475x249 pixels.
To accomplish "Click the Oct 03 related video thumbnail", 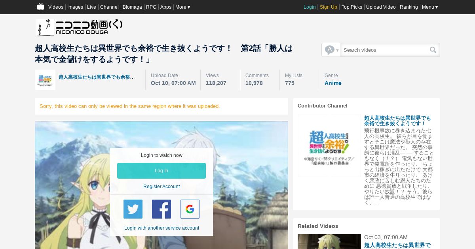I will (x=329, y=241).
